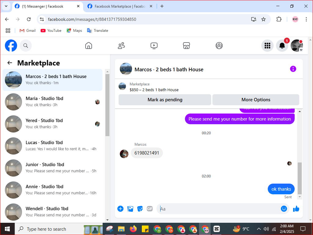Open the Maps bookmark
Viewport: 313px width, 235px height.
(74, 31)
